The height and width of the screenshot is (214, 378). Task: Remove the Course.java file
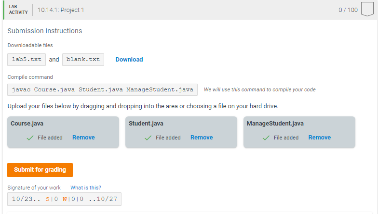(84, 138)
